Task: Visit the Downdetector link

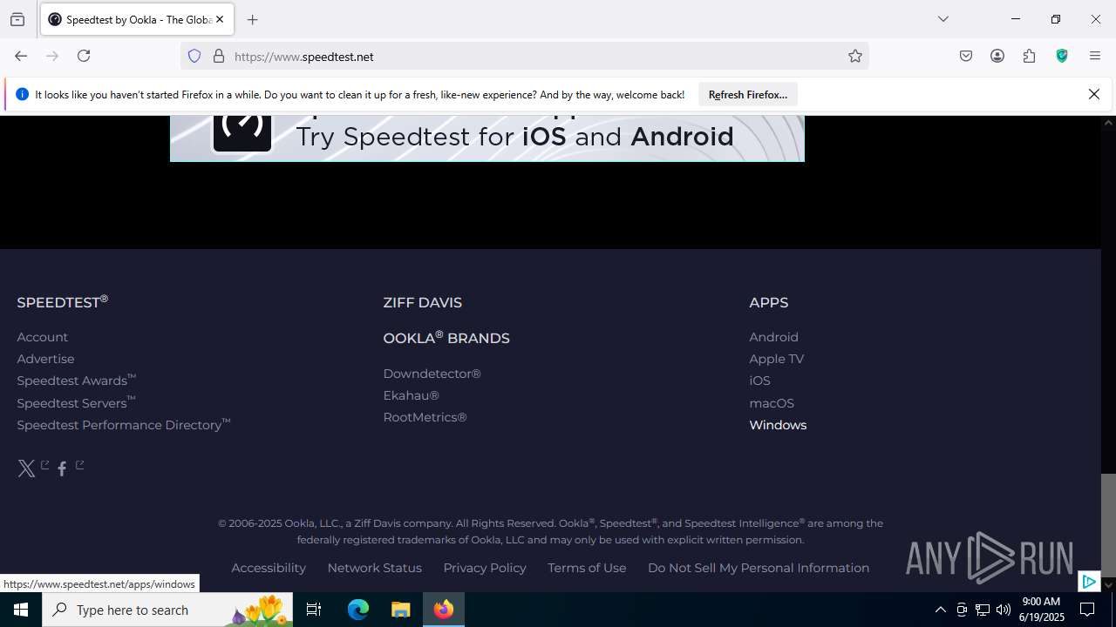Action: click(x=432, y=374)
